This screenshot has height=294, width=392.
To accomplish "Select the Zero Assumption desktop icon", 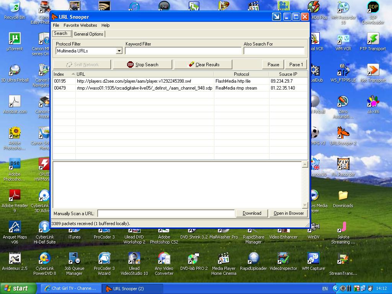I will pos(343,107).
